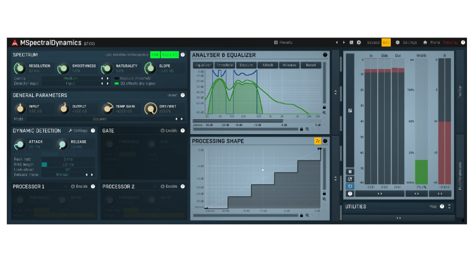Image resolution: width=475 pixels, height=262 pixels.
Task: Open Settings in the title bar
Action: (406, 43)
